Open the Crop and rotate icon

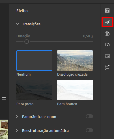tap(107, 67)
